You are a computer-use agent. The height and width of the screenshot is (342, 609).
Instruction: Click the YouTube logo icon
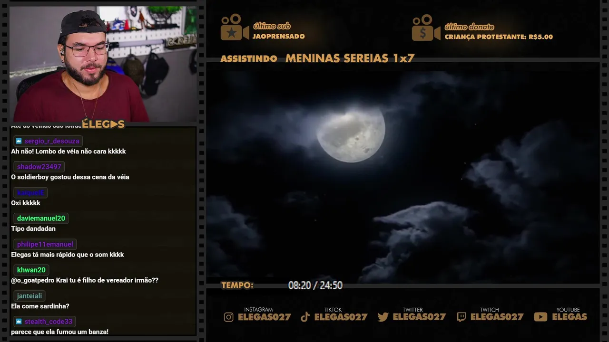(540, 317)
